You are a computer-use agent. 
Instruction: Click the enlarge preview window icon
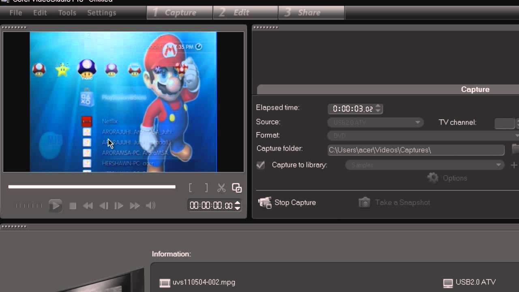(237, 188)
